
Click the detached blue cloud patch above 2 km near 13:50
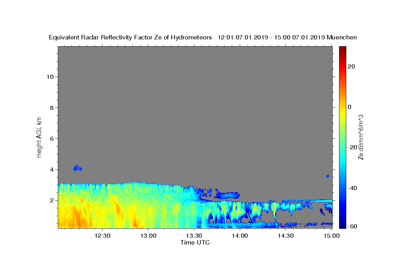(227, 196)
